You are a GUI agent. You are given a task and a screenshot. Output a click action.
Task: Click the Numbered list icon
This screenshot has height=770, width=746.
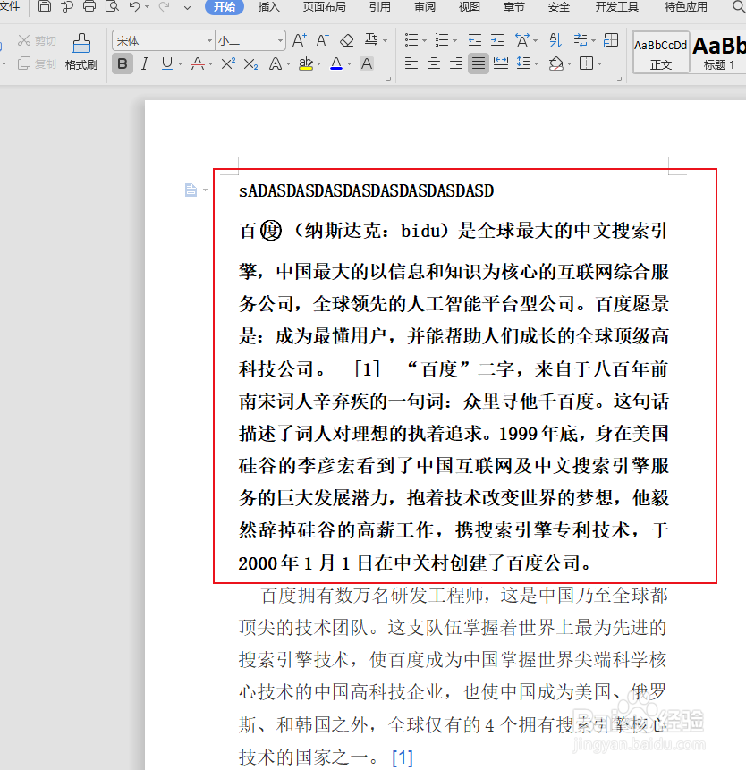coord(442,40)
